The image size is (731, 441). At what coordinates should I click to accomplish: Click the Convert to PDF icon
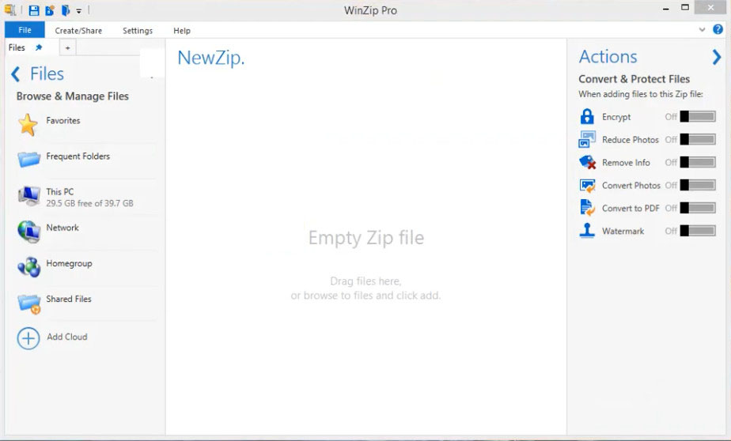pyautogui.click(x=587, y=208)
